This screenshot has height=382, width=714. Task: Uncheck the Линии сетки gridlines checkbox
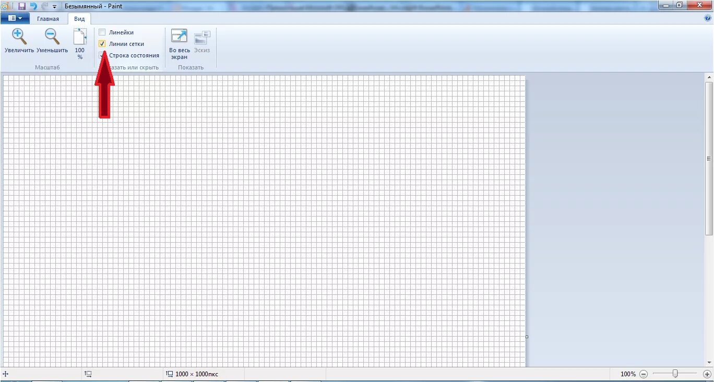coord(102,44)
